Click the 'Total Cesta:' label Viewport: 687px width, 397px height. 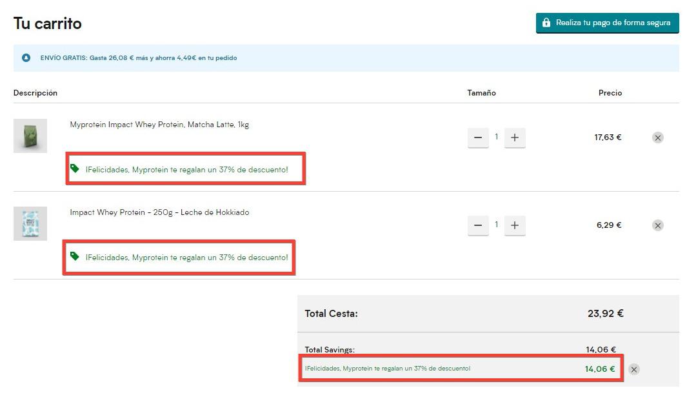[331, 314]
